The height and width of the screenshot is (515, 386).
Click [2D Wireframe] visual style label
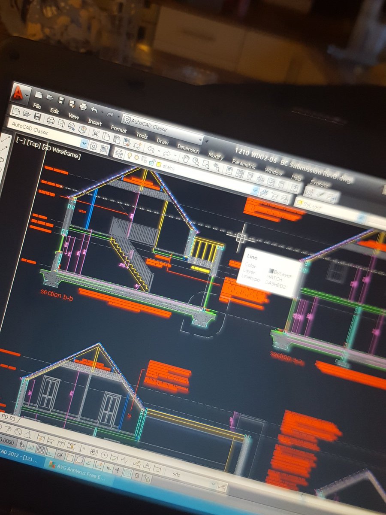(61, 151)
